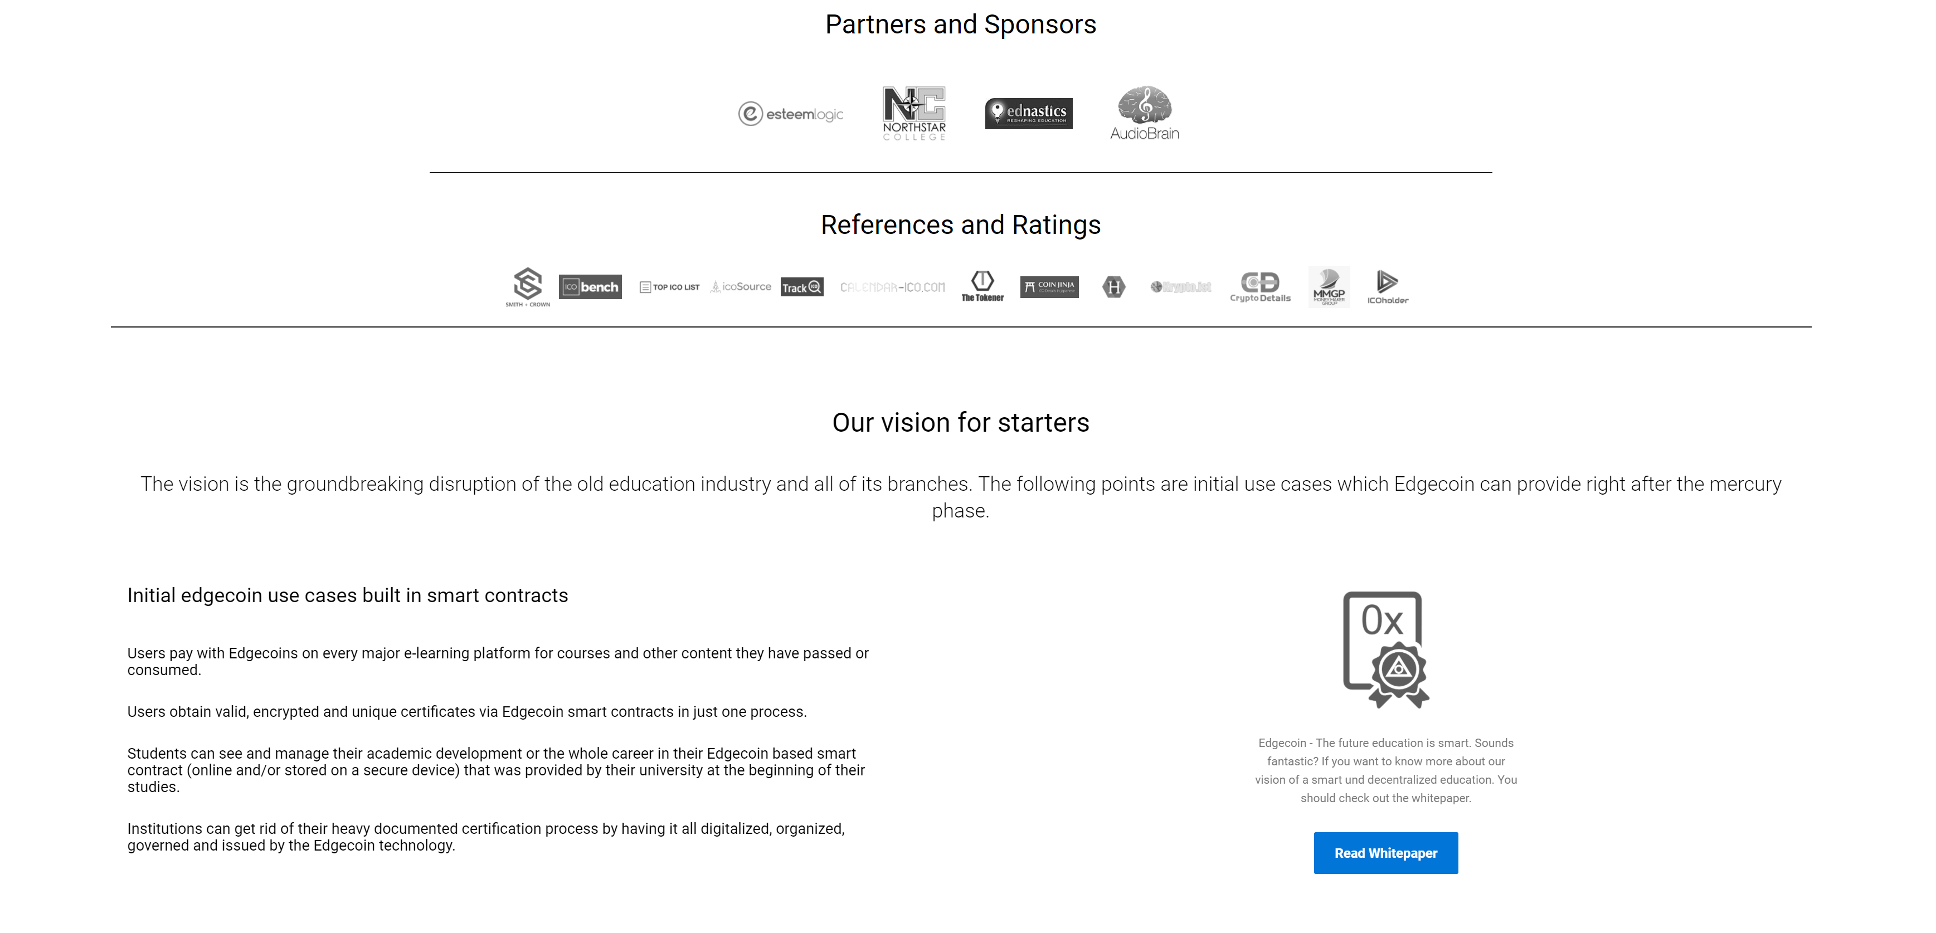Viewport: 1936px width, 933px height.
Task: Click the ICObench reference logo
Action: pos(591,287)
